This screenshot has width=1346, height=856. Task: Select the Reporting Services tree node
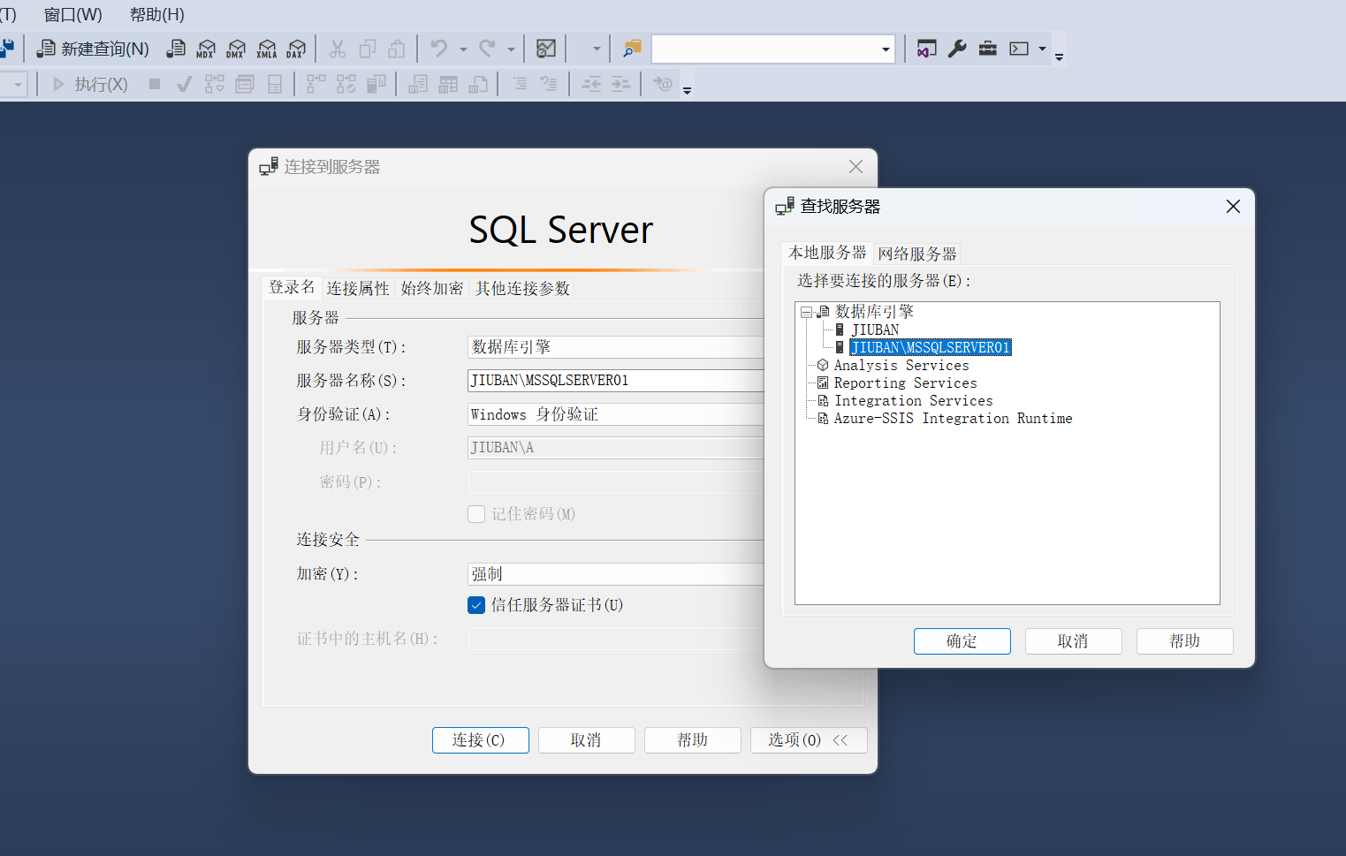click(x=906, y=383)
